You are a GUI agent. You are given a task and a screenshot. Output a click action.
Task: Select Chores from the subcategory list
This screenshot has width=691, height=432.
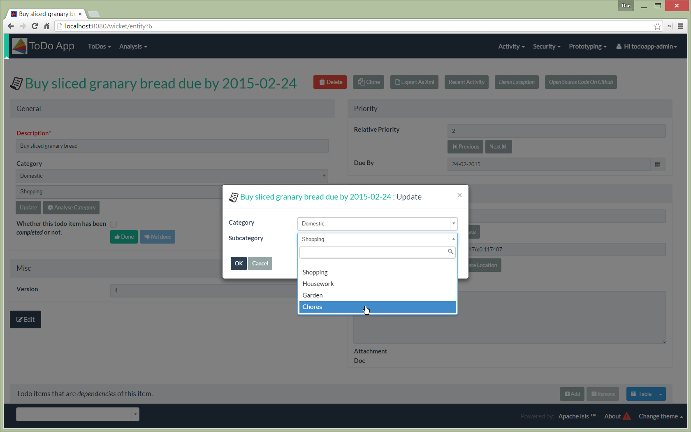pos(313,307)
